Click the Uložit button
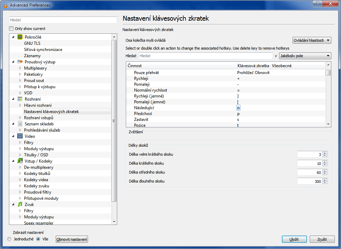341x249 pixels. [x=294, y=239]
